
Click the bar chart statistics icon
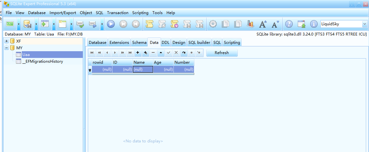click(250, 24)
